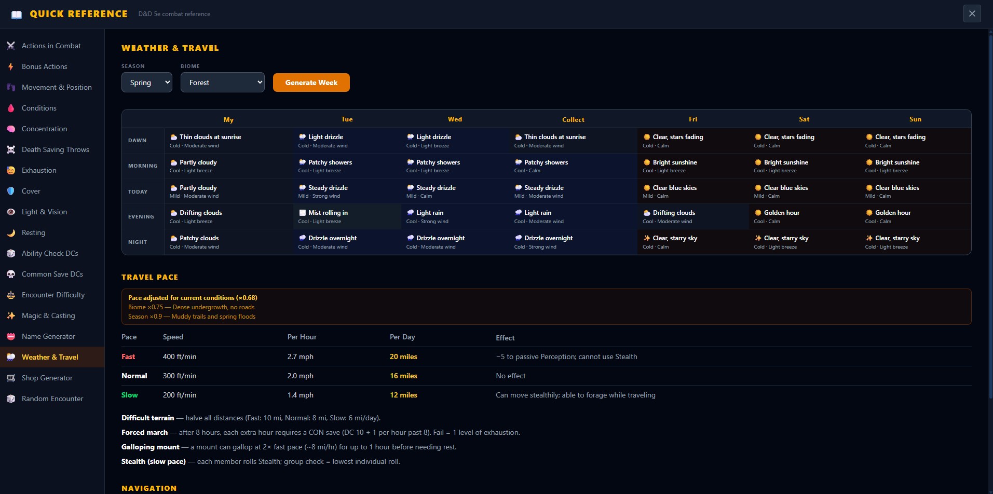The image size is (993, 494).
Task: Open the Biome dropdown set to Forest
Action: [222, 83]
